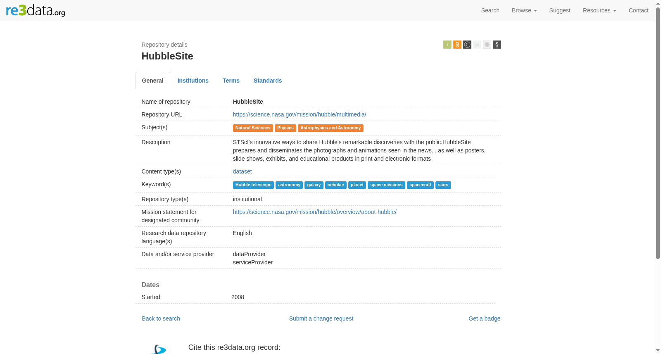Click the HubbleSite page heading
Screen dimensions: 661x354
pyautogui.click(x=167, y=56)
